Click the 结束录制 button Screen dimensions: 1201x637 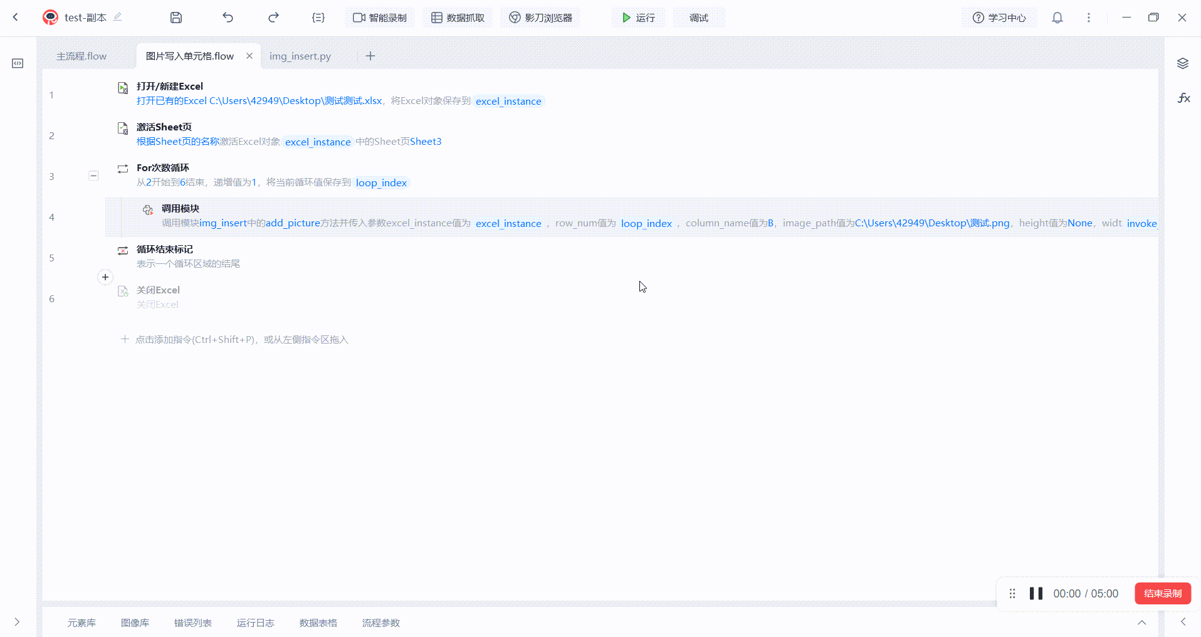coord(1163,594)
